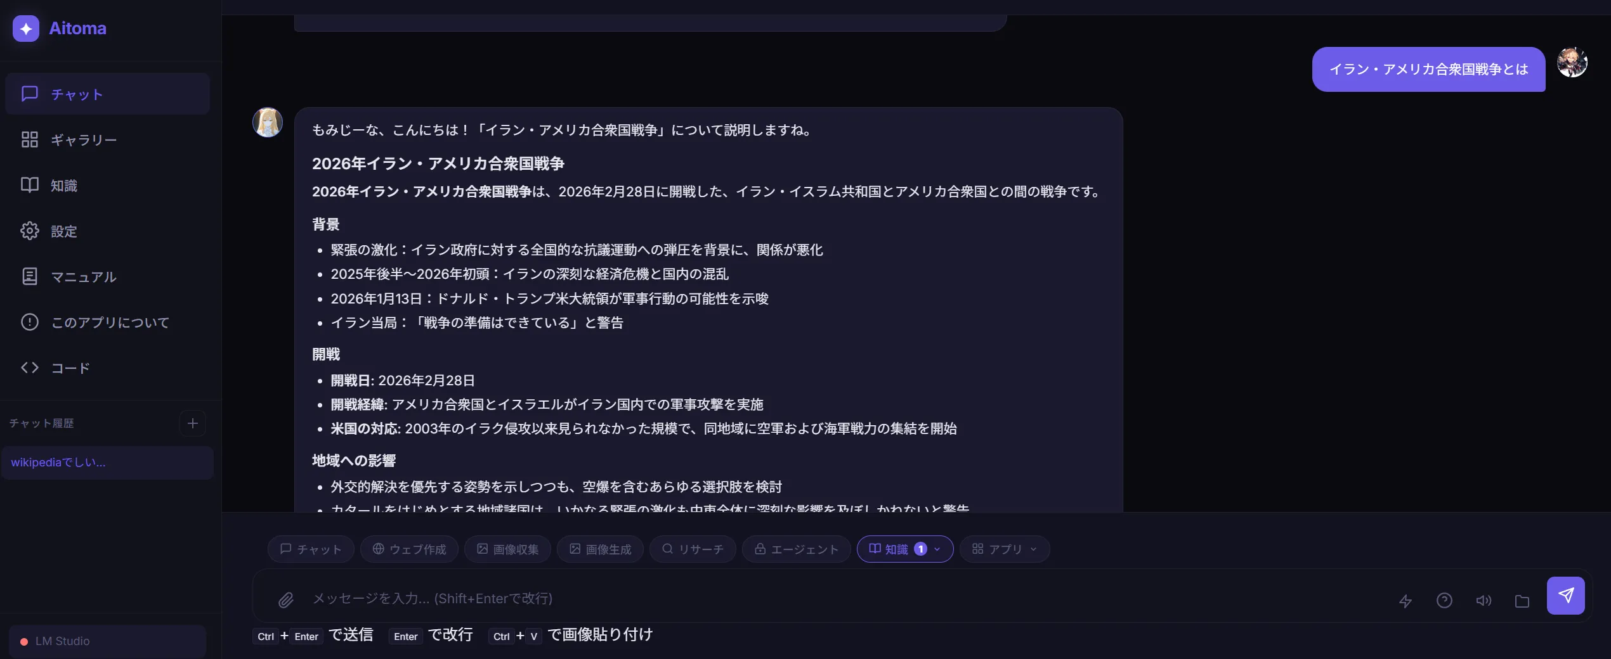
Task: Toggle the speaker voice output icon
Action: pyautogui.click(x=1484, y=600)
